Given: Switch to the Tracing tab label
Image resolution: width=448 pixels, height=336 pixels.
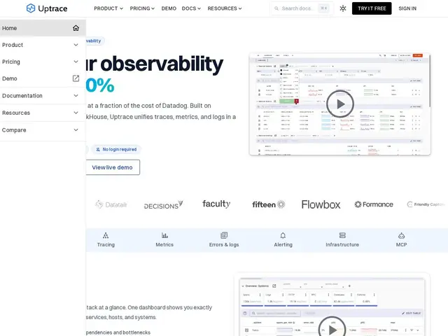Looking at the screenshot, I should point(106,244).
